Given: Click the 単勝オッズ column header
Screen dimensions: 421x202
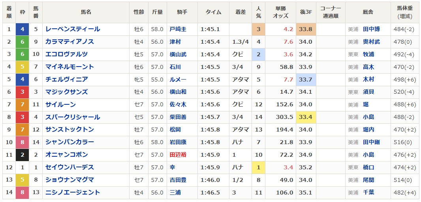Looking at the screenshot, I should point(280,12).
